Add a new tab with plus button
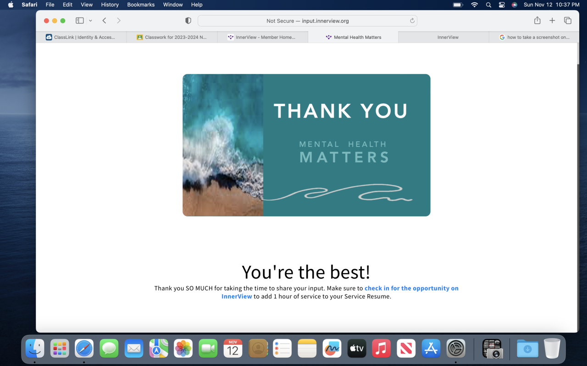 (x=552, y=21)
